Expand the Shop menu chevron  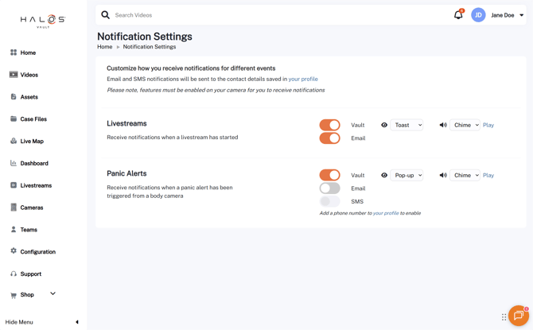point(53,293)
